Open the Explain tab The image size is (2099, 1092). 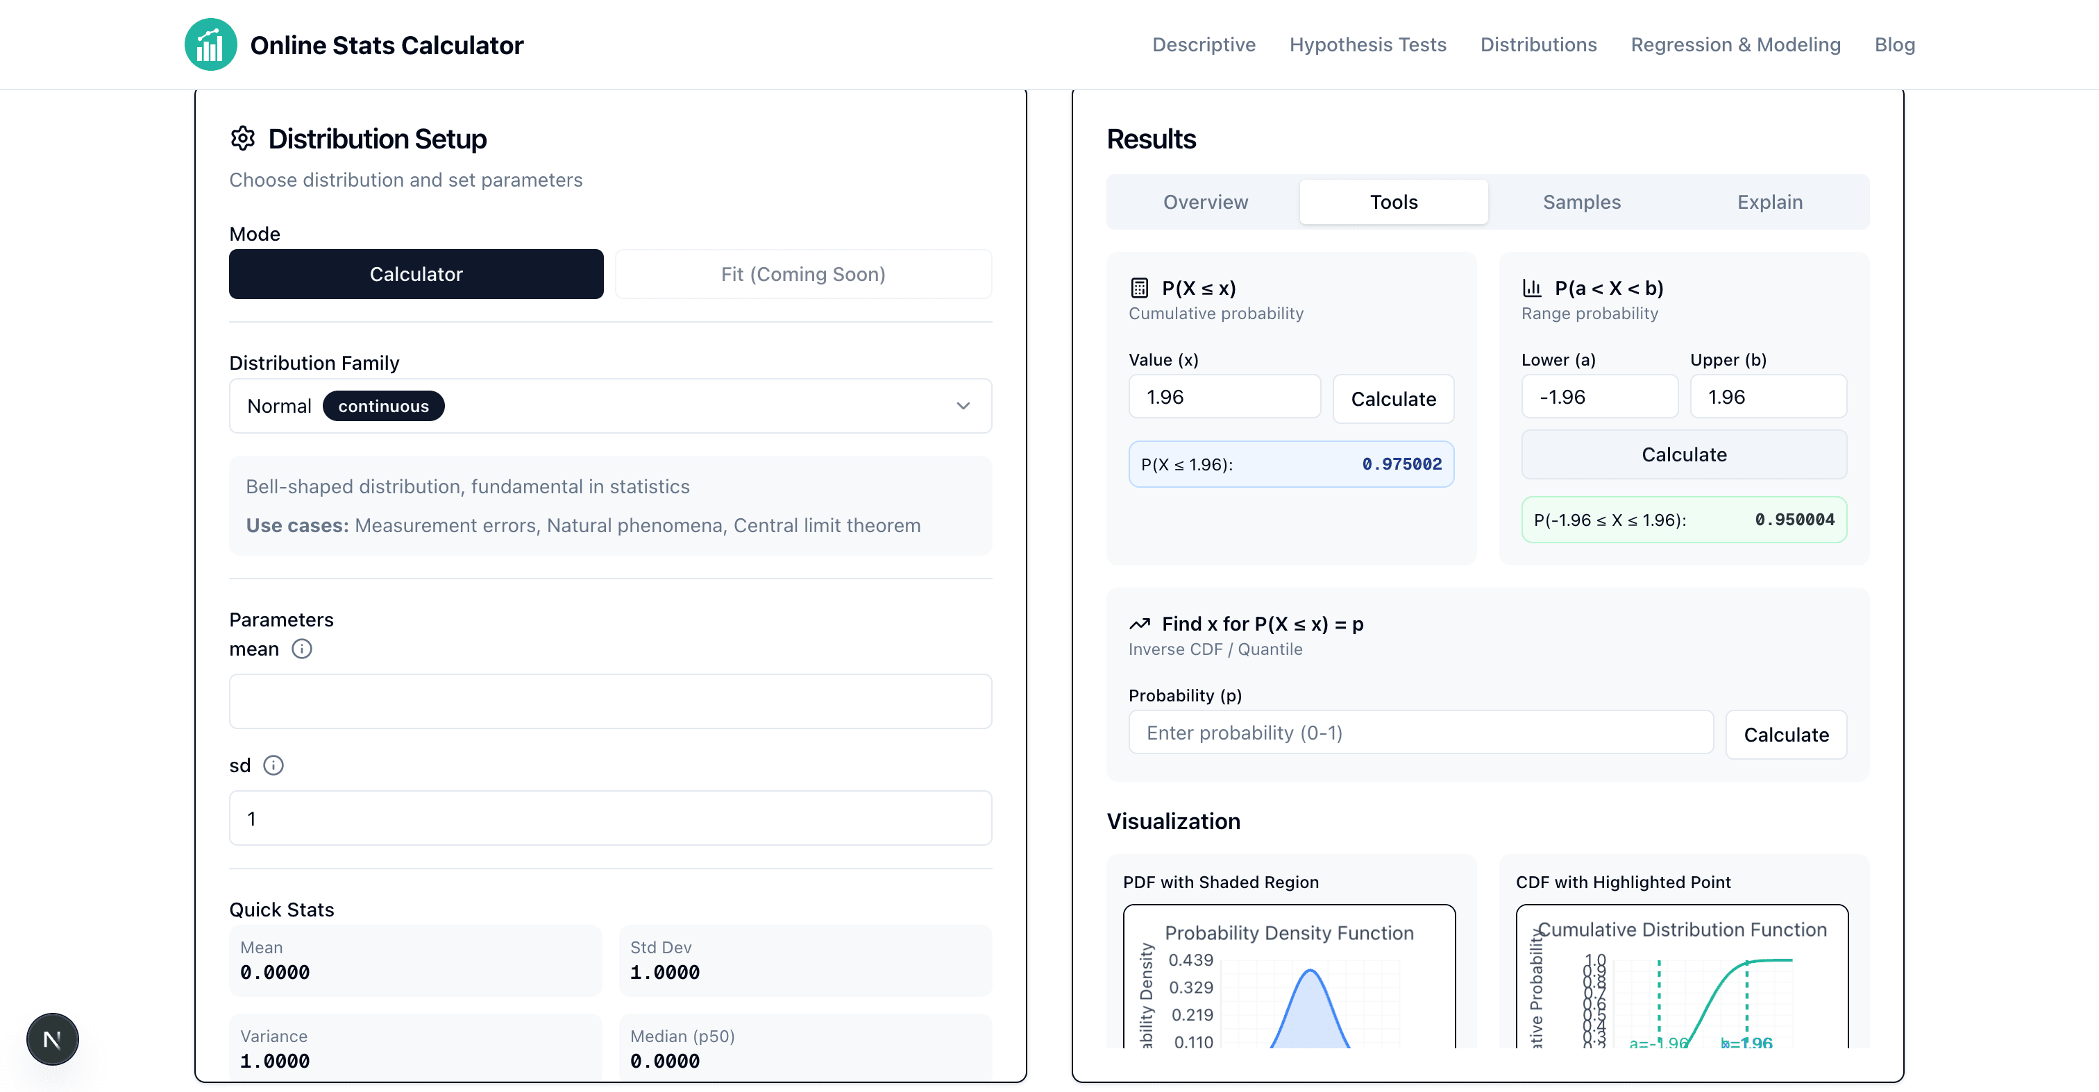[x=1769, y=201]
